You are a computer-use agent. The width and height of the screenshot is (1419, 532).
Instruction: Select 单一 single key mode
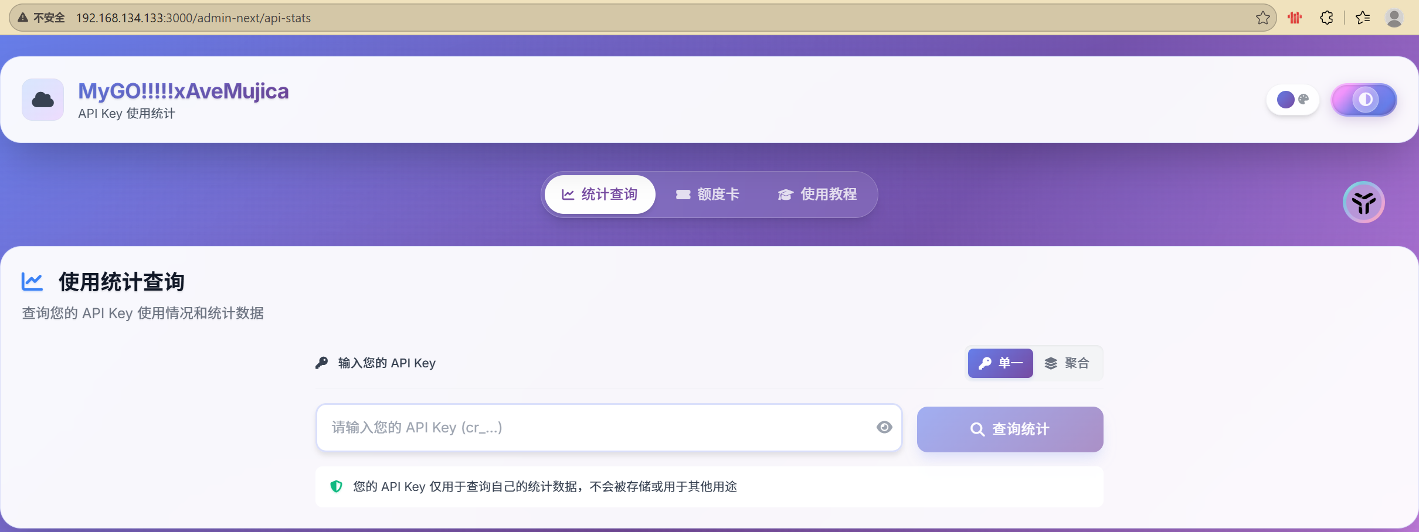coord(1000,363)
